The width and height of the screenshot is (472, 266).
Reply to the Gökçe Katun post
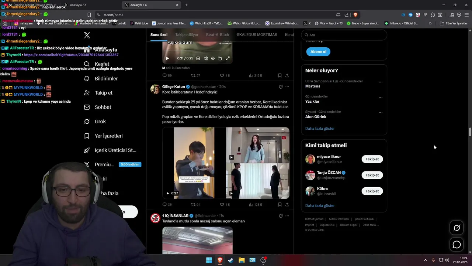[167, 204]
